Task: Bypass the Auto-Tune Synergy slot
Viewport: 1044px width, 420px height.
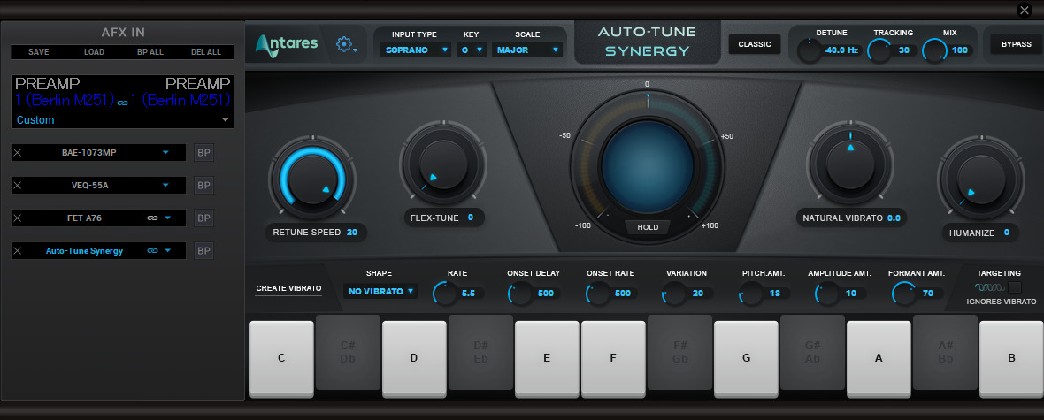Action: [x=203, y=251]
